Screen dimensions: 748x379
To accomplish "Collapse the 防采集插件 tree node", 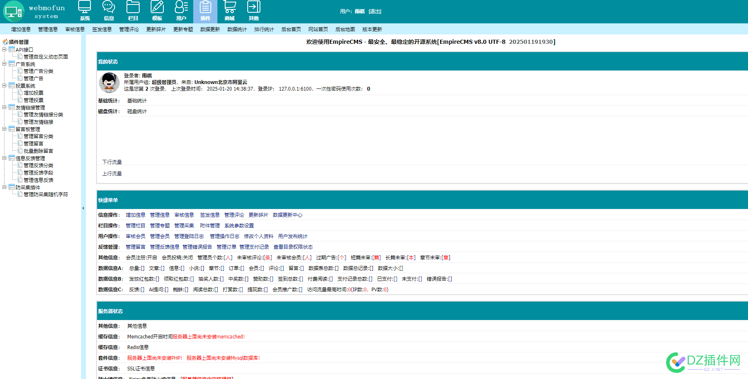I will (5, 187).
